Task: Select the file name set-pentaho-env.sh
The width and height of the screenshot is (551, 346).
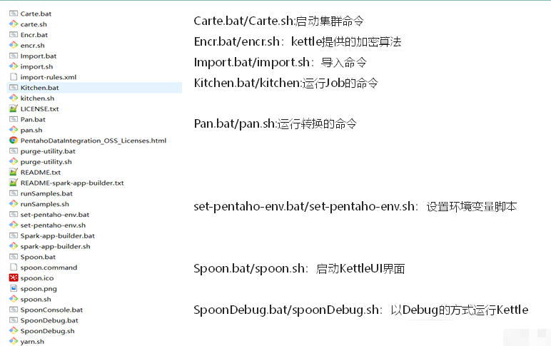Action: 53,225
